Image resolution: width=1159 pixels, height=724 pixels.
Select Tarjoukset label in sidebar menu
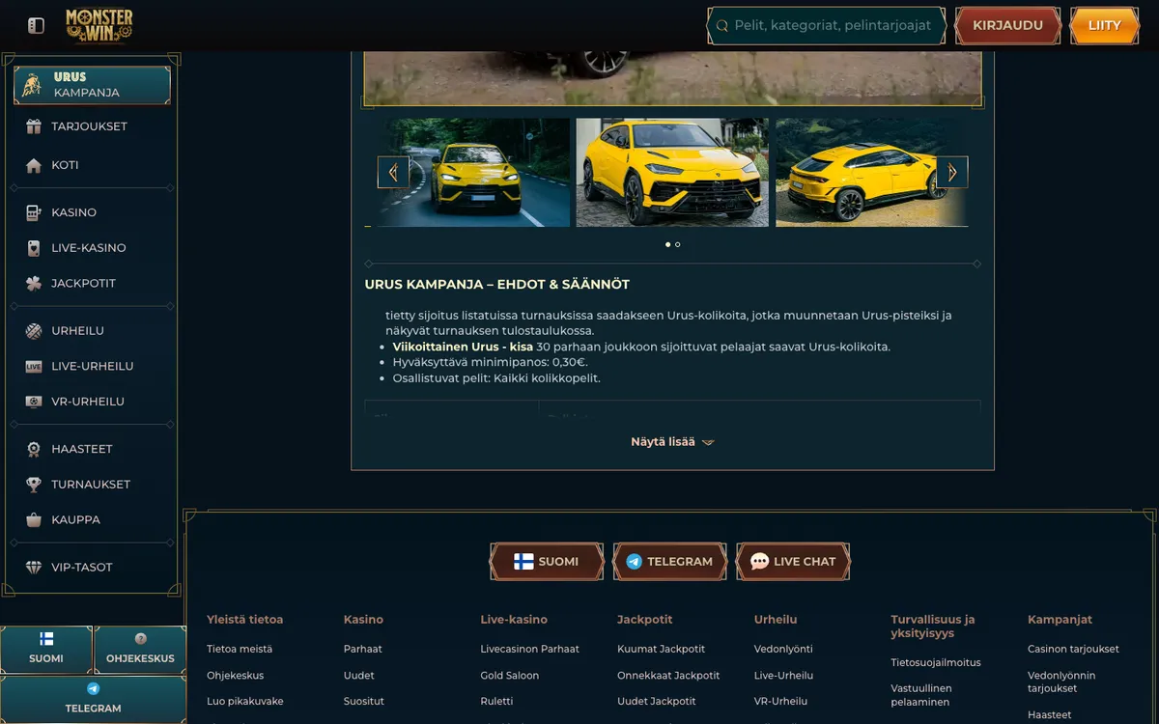pos(89,126)
